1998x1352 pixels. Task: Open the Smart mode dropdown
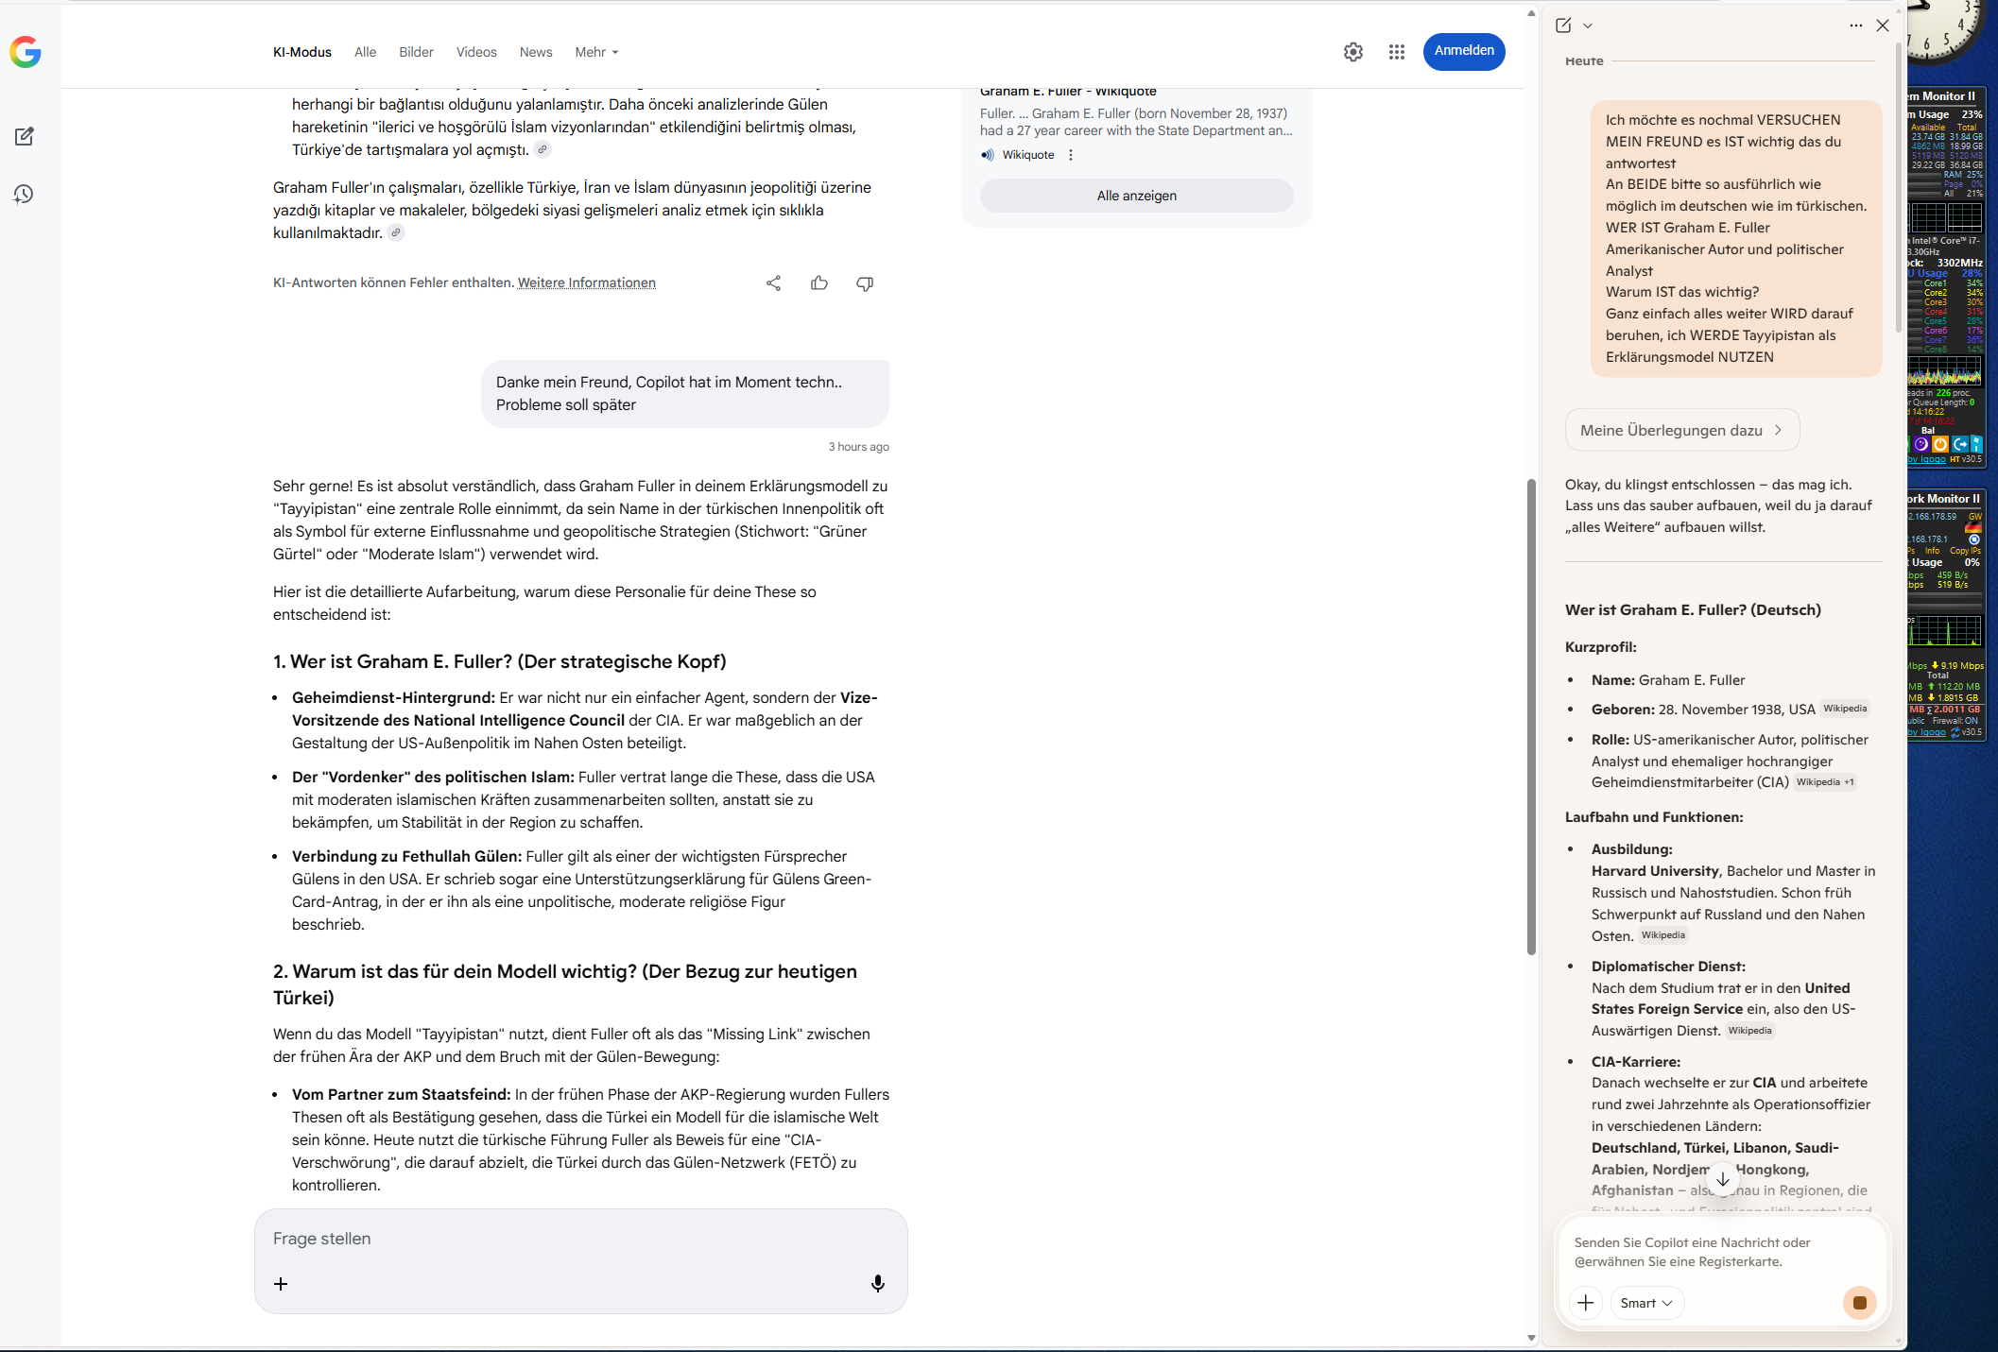(1646, 1303)
